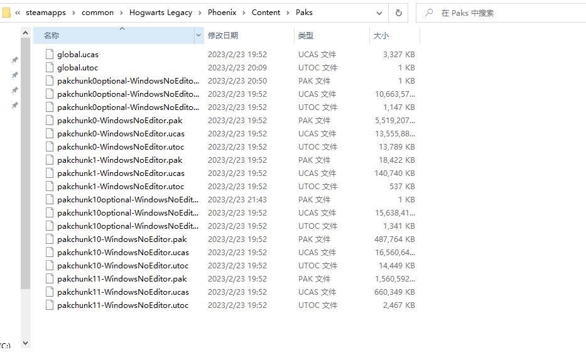586x362 pixels.
Task: Go to the Content breadcrumb folder
Action: 266,13
